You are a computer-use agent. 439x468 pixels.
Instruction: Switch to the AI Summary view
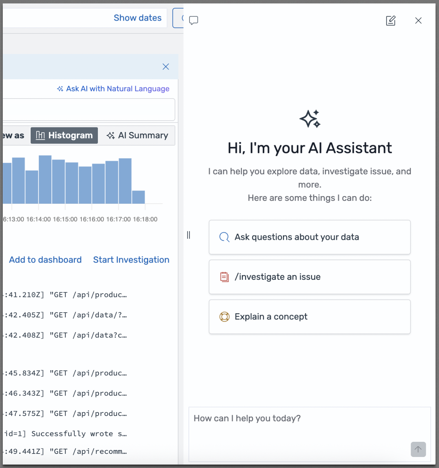pyautogui.click(x=142, y=135)
